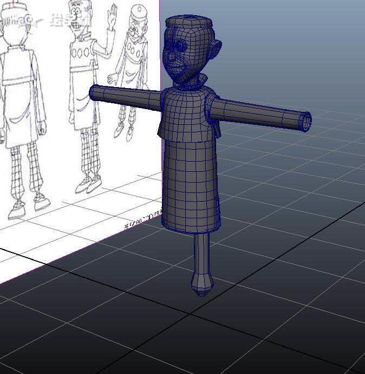Select the 3D character's head mesh
Image resolution: width=365 pixels, height=374 pixels.
click(x=189, y=53)
